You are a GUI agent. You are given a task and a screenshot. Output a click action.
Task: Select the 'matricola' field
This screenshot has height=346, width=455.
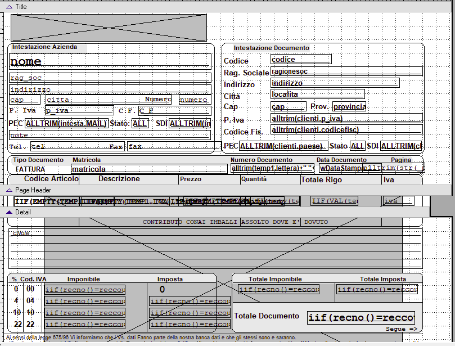pyautogui.click(x=149, y=169)
